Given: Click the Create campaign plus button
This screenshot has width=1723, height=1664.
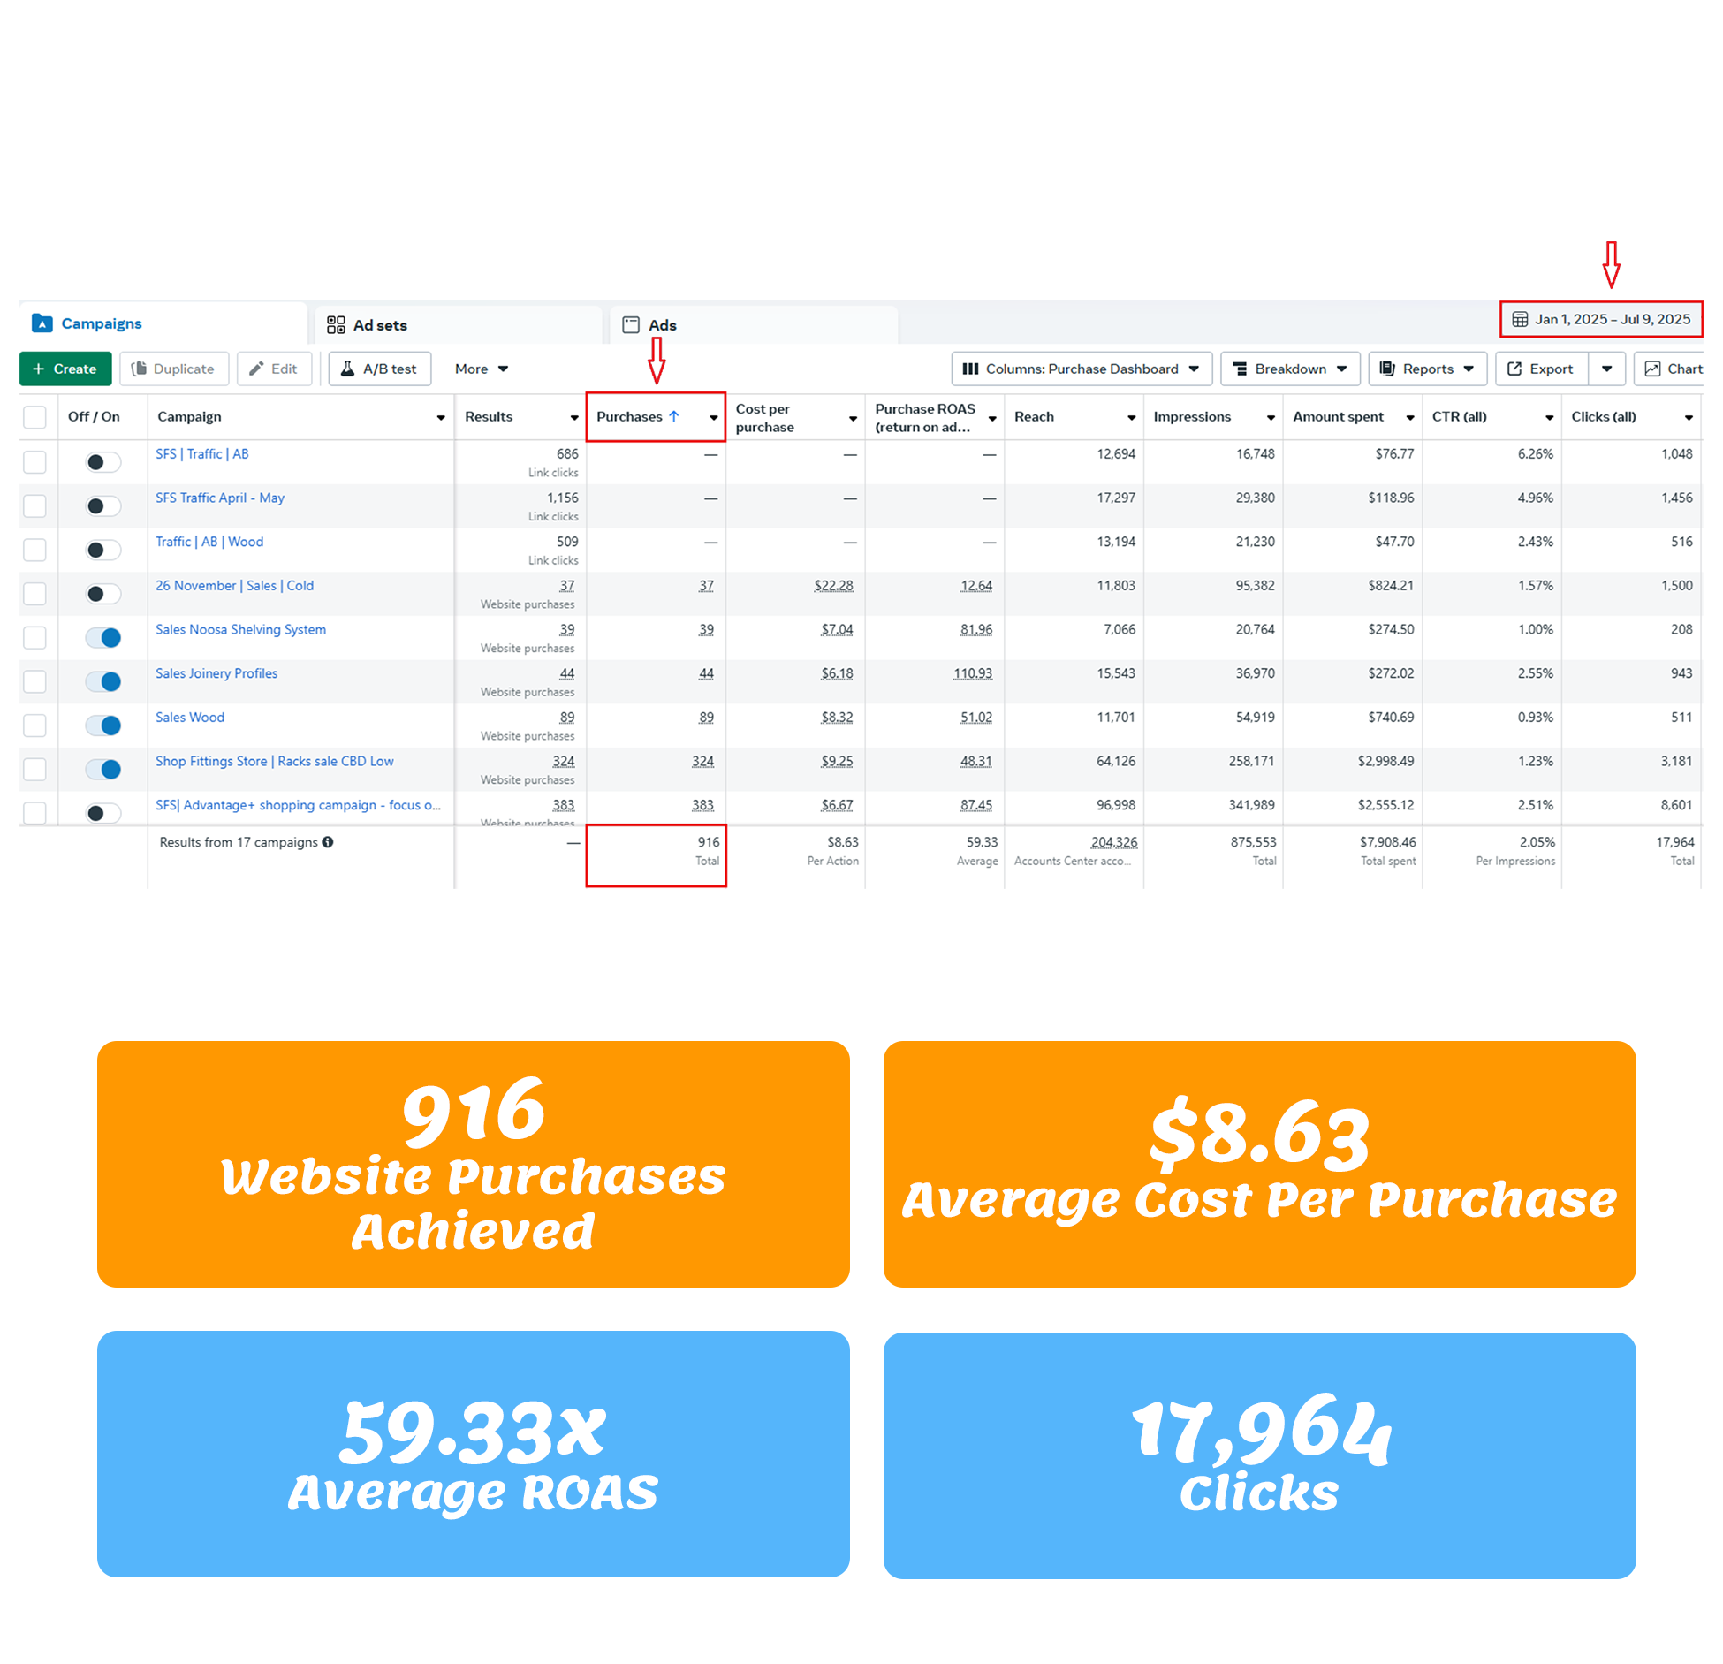Looking at the screenshot, I should point(65,369).
